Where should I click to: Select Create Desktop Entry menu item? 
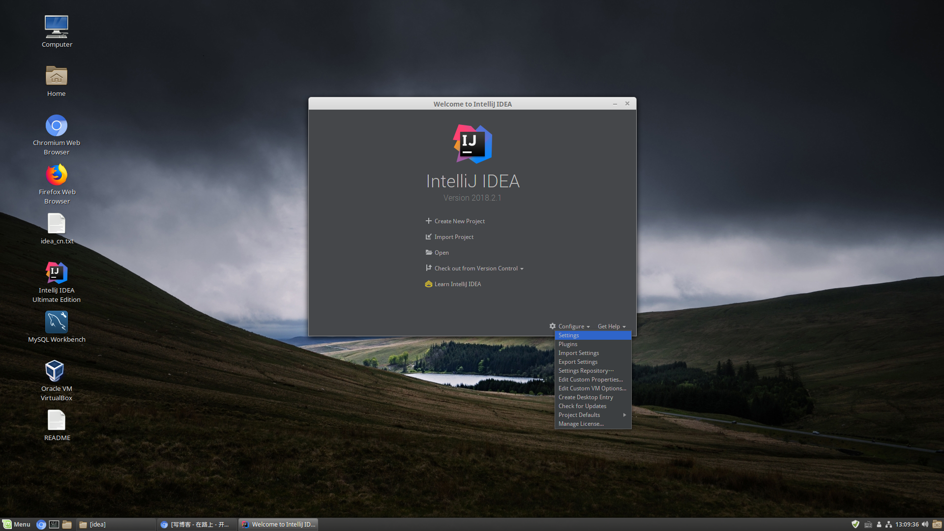point(593,397)
